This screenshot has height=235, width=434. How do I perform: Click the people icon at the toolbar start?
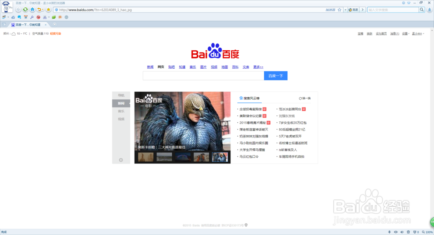(4, 17)
